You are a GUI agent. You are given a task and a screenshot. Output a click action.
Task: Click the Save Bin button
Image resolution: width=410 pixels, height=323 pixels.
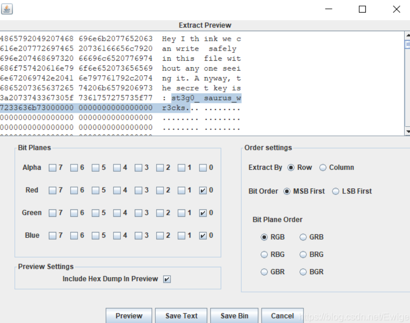234,316
